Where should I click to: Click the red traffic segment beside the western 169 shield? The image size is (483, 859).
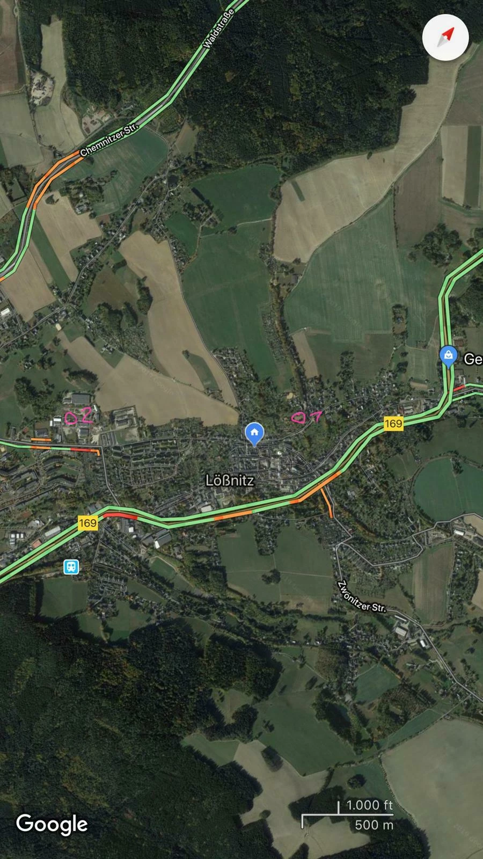[120, 515]
